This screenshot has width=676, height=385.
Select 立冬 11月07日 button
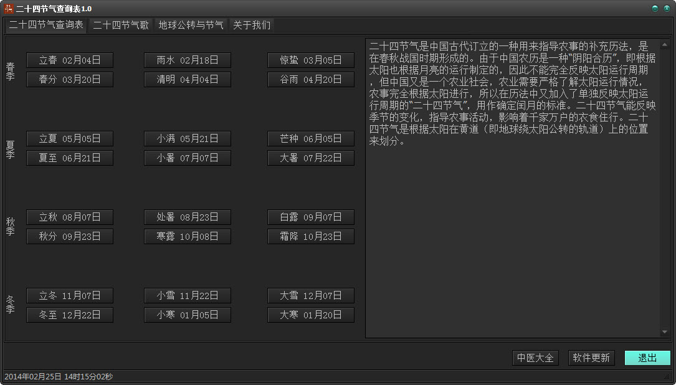coord(70,296)
